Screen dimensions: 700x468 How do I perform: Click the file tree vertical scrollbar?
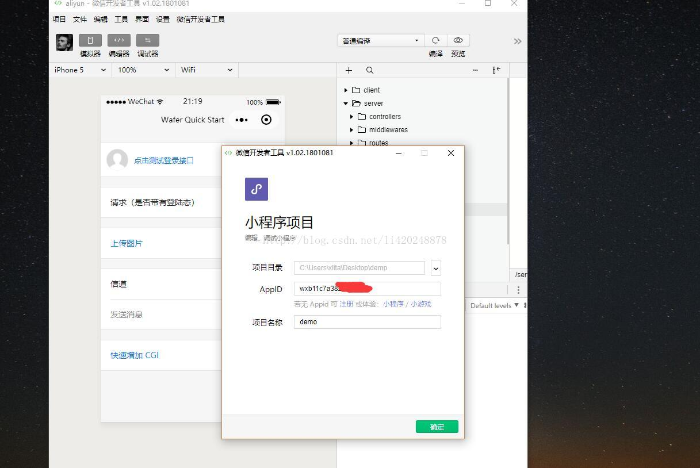508,161
